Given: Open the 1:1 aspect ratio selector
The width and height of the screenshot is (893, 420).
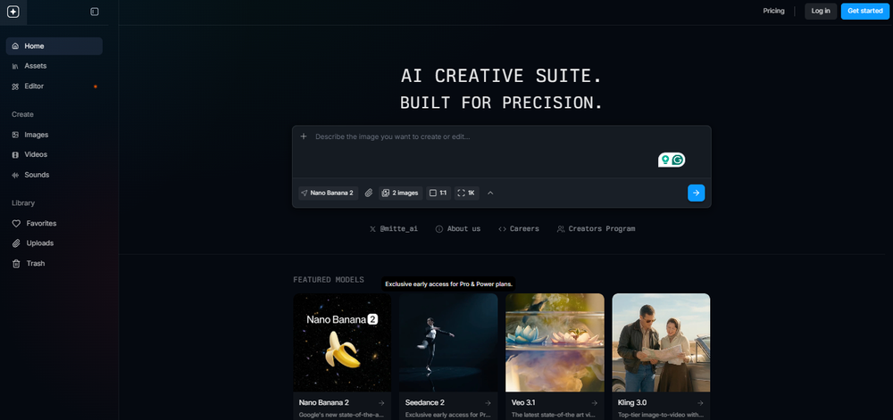Looking at the screenshot, I should [438, 193].
